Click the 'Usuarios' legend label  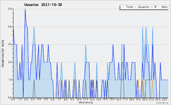[143, 7]
